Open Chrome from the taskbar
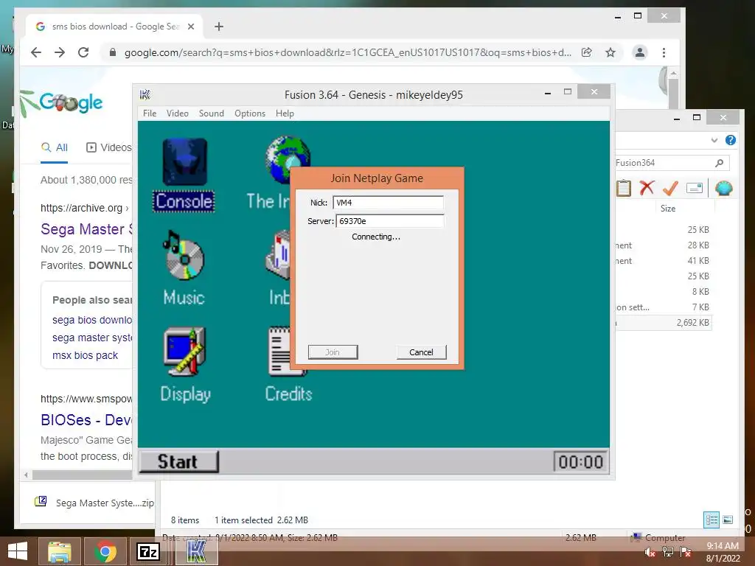This screenshot has height=566, width=755. pyautogui.click(x=105, y=551)
